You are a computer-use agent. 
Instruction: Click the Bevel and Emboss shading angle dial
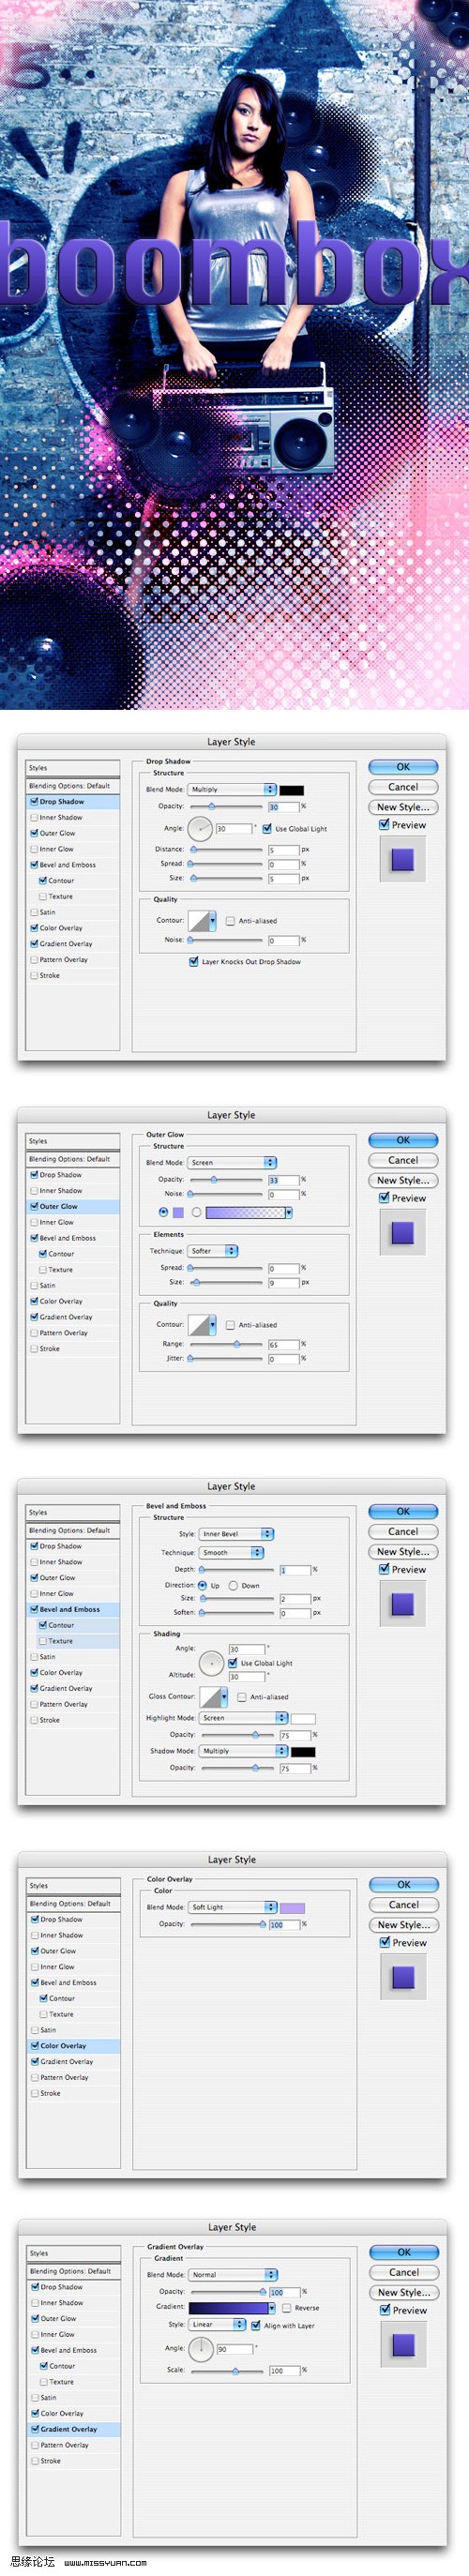[212, 1663]
